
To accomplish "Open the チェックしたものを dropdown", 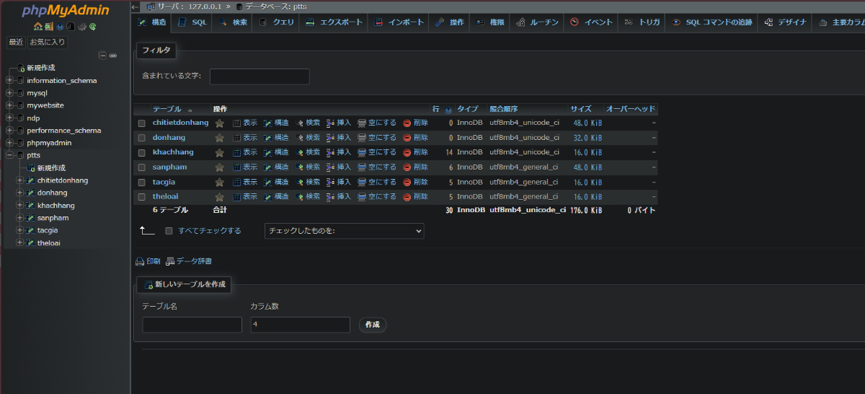I will 344,231.
